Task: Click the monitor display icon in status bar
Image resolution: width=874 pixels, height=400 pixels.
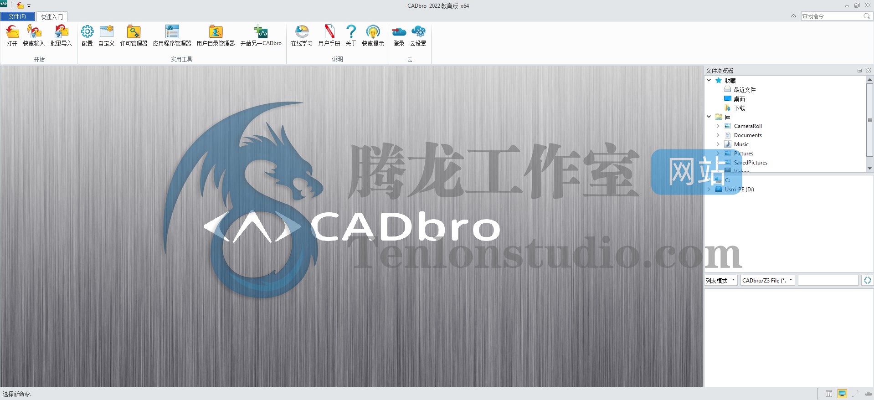Action: click(x=842, y=394)
